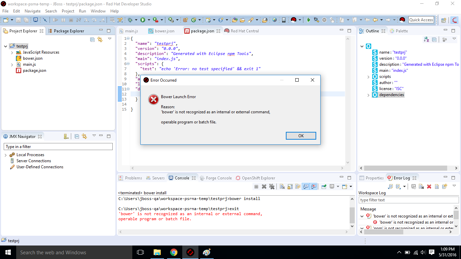461x259 pixels.
Task: Open the Forge Console tab
Action: pyautogui.click(x=216, y=178)
